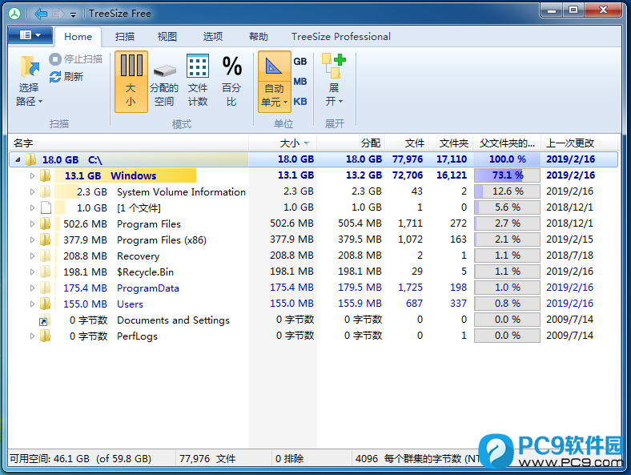Viewport: 631px width, 475px height.
Task: Expand the Recovery folder node
Action: [x=32, y=256]
